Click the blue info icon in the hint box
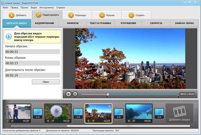 coord(9,37)
